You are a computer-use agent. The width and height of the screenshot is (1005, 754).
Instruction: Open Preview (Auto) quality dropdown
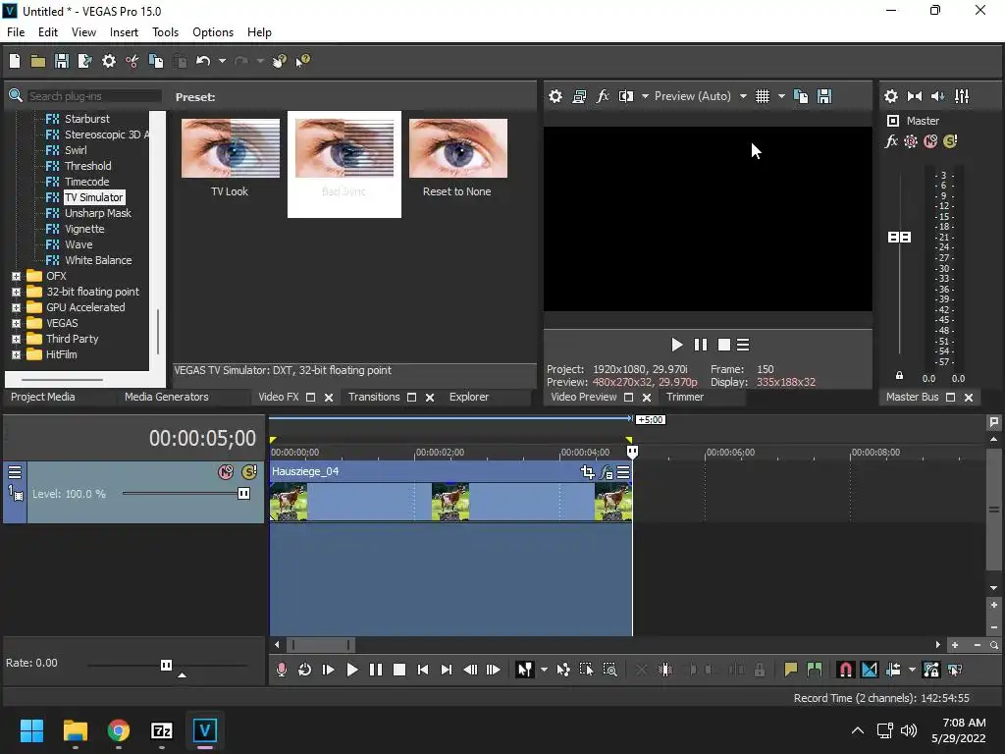tap(743, 96)
